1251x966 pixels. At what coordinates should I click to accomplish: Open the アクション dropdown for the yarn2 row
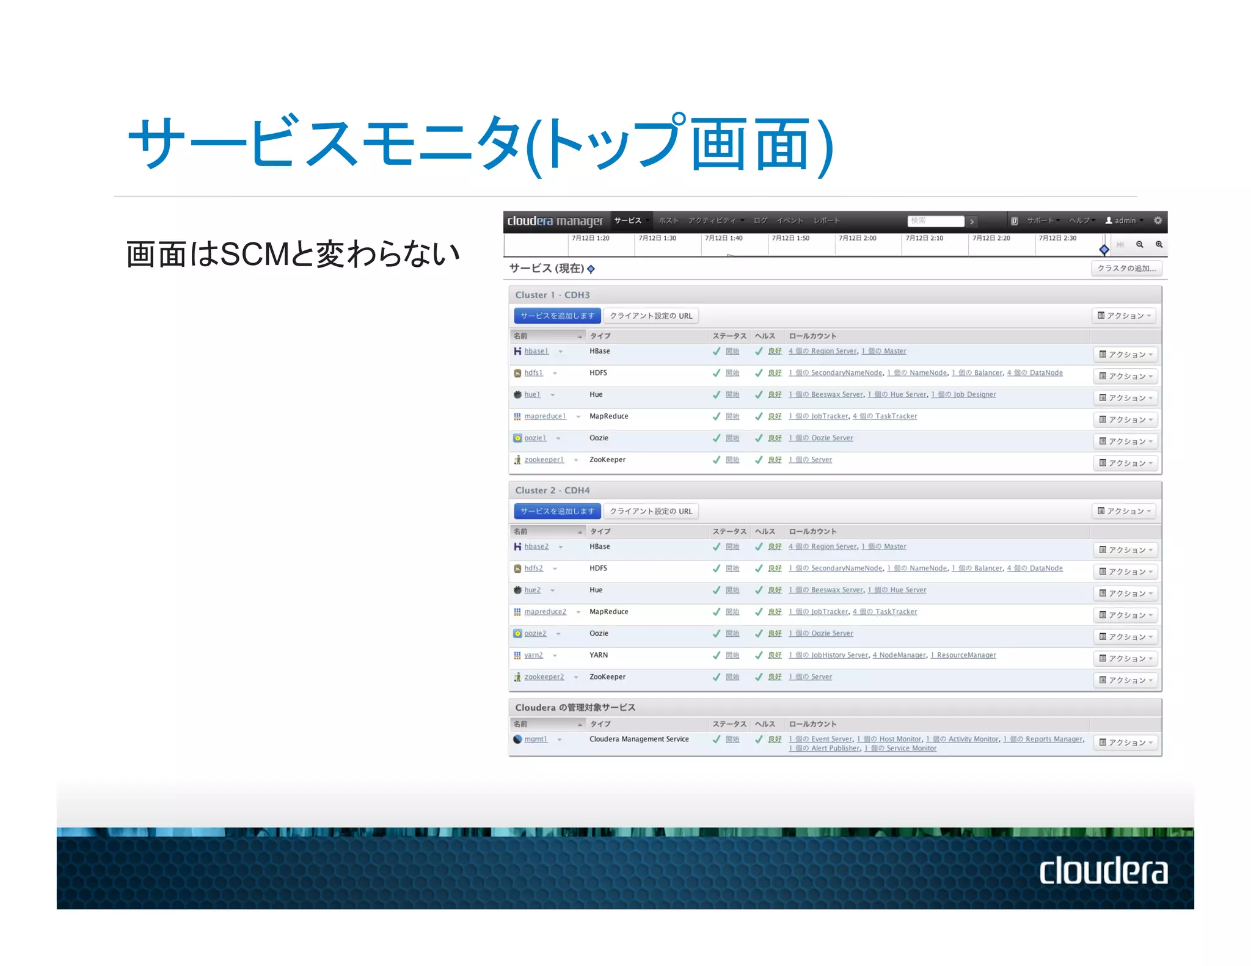(x=1126, y=658)
